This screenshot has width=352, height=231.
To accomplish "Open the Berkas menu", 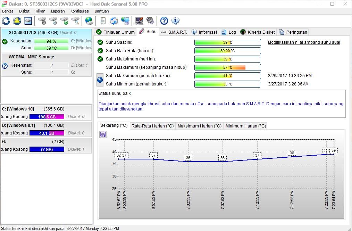I will click(8, 11).
